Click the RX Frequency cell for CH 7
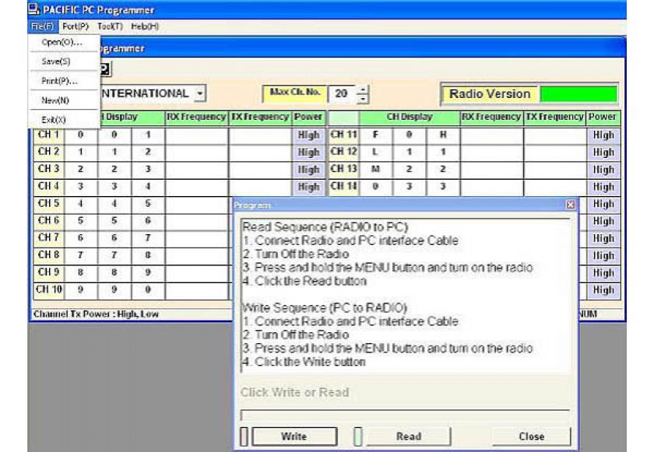Viewport: 654px width, 452px height. point(197,238)
